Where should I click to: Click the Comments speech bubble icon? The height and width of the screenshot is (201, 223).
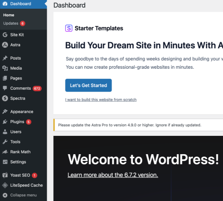(x=5, y=88)
